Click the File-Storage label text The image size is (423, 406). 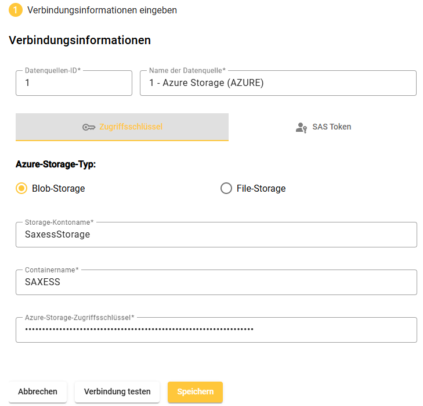tap(261, 188)
